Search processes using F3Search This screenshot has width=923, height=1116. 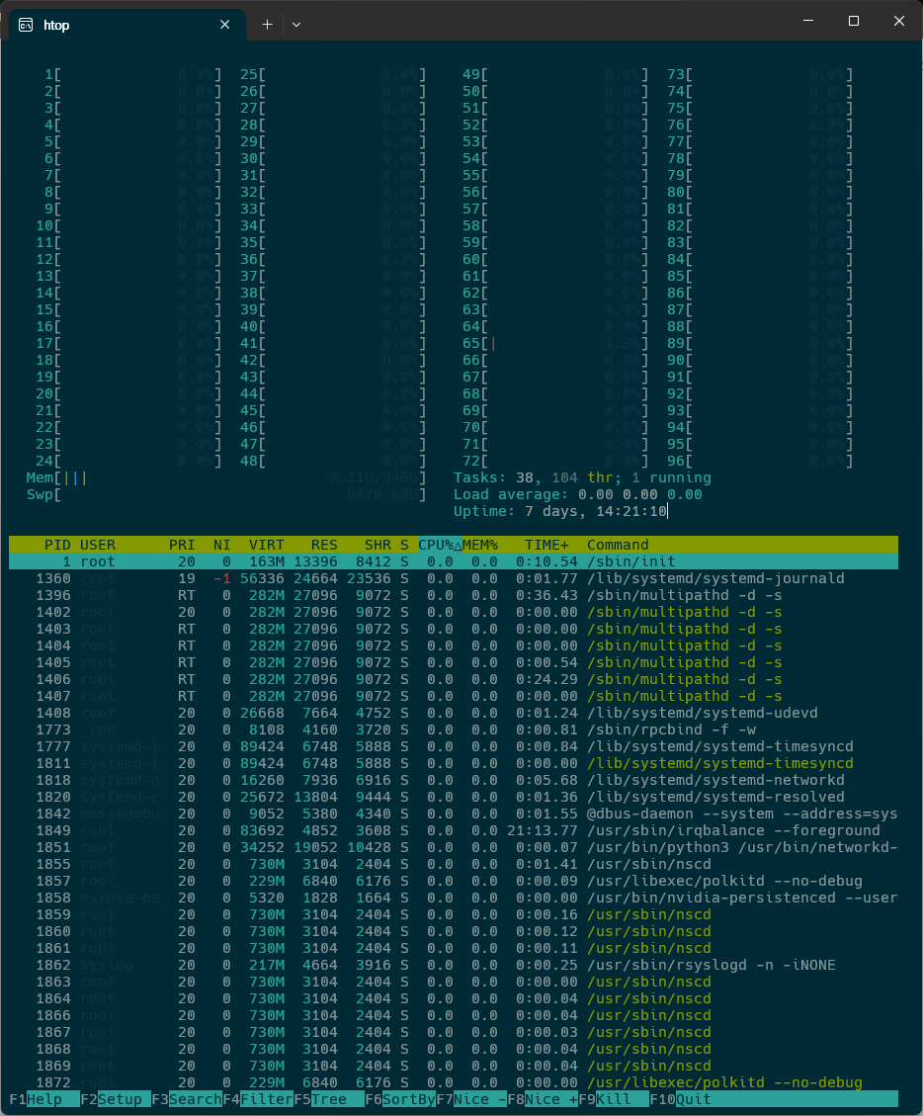(188, 1098)
